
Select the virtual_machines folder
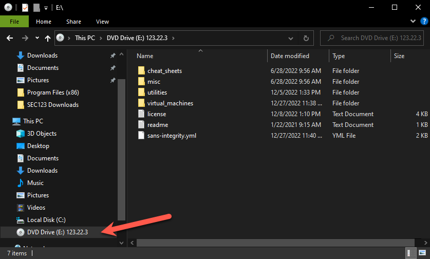coord(170,103)
